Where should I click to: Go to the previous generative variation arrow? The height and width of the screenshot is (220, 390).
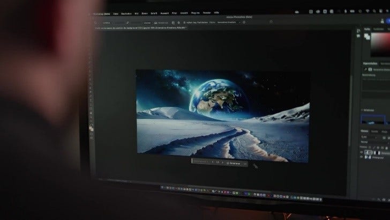(x=212, y=162)
